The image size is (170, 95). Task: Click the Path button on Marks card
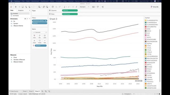pyautogui.click(x=45, y=41)
